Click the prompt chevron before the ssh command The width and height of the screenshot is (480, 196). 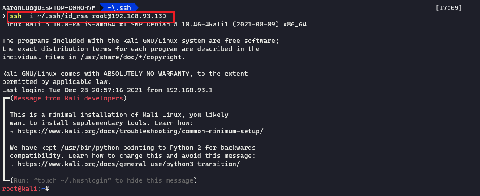[x=4, y=16]
